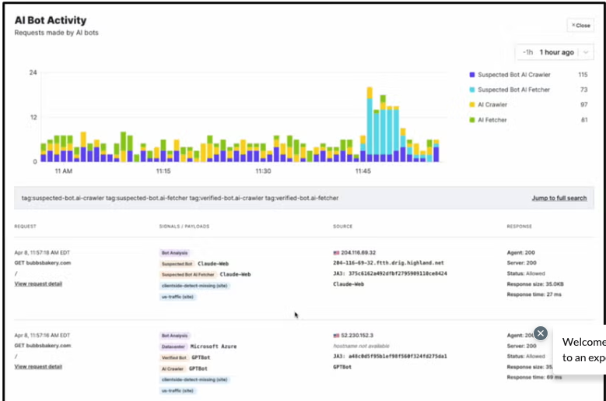
Task: Click the RESPONSE column header
Action: pos(520,227)
